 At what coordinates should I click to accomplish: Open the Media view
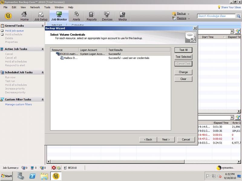pyautogui.click(x=123, y=16)
